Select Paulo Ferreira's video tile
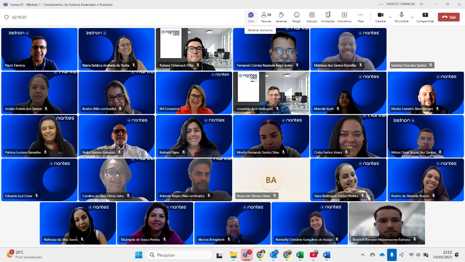This screenshot has height=262, width=465. pos(39,49)
